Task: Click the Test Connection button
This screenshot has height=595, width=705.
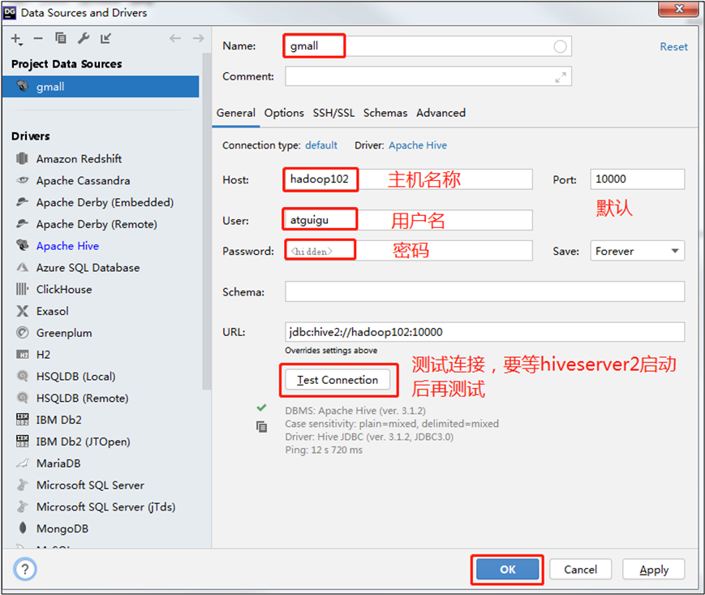Action: point(337,380)
